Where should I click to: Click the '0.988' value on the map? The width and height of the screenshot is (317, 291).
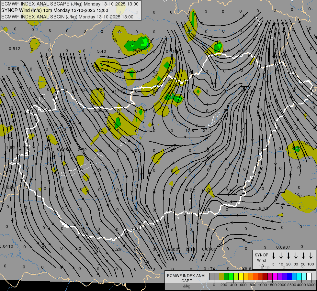coord(13,69)
